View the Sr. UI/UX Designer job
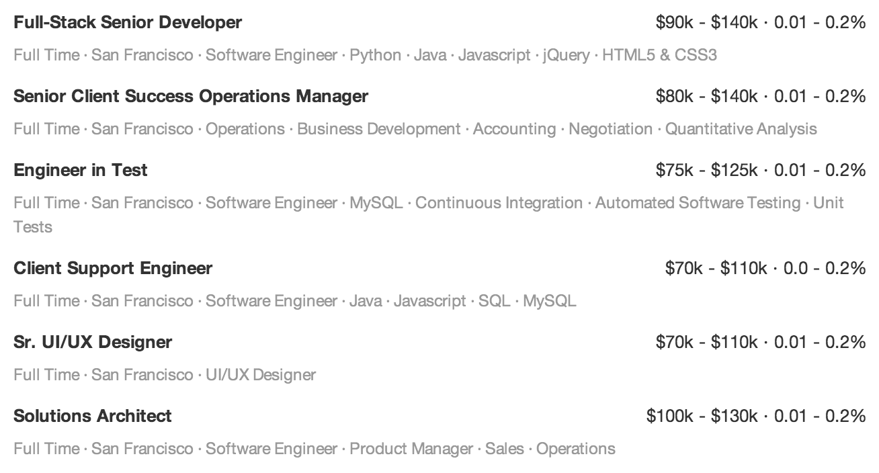This screenshot has height=473, width=879. pyautogui.click(x=93, y=342)
